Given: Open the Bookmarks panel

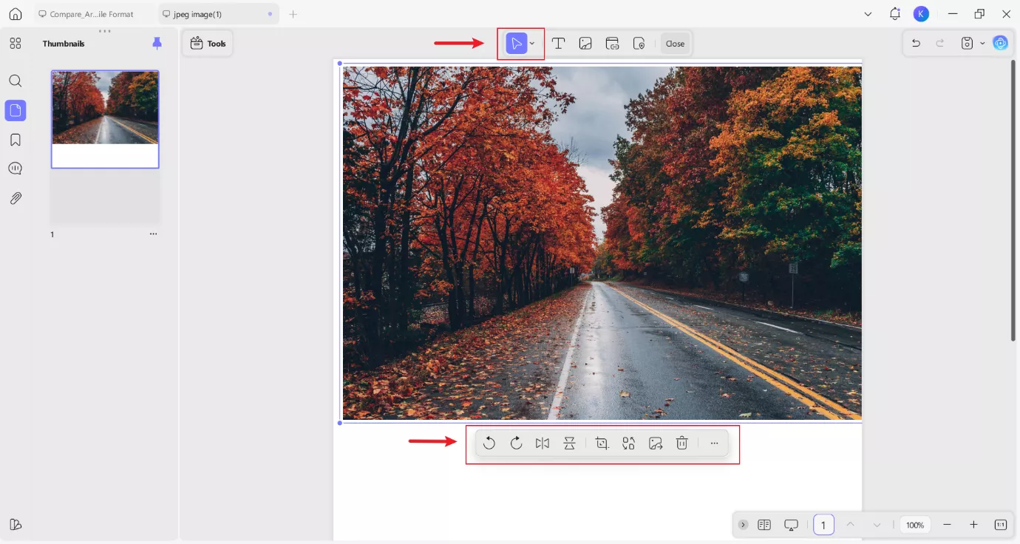Looking at the screenshot, I should point(15,139).
